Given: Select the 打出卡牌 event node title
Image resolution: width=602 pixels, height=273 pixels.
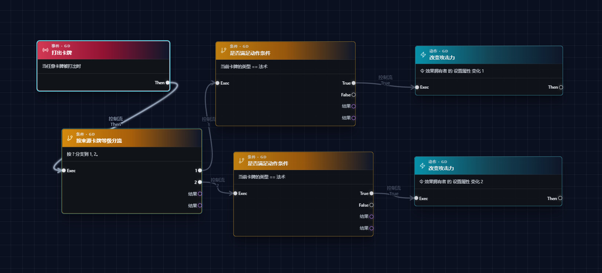Looking at the screenshot, I should (62, 53).
